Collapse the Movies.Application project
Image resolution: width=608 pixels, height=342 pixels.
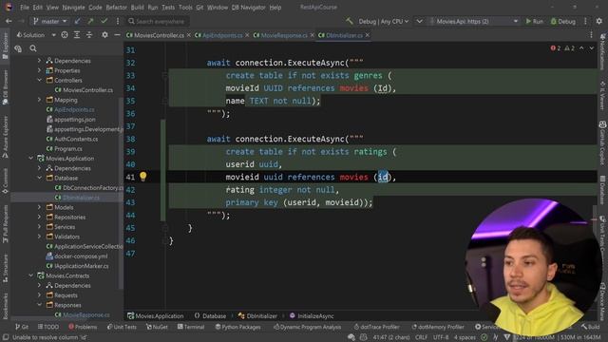tap(31, 159)
